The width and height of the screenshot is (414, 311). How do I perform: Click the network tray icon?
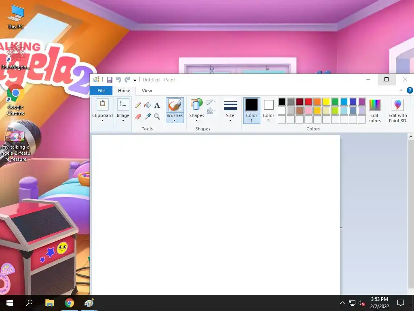click(352, 303)
